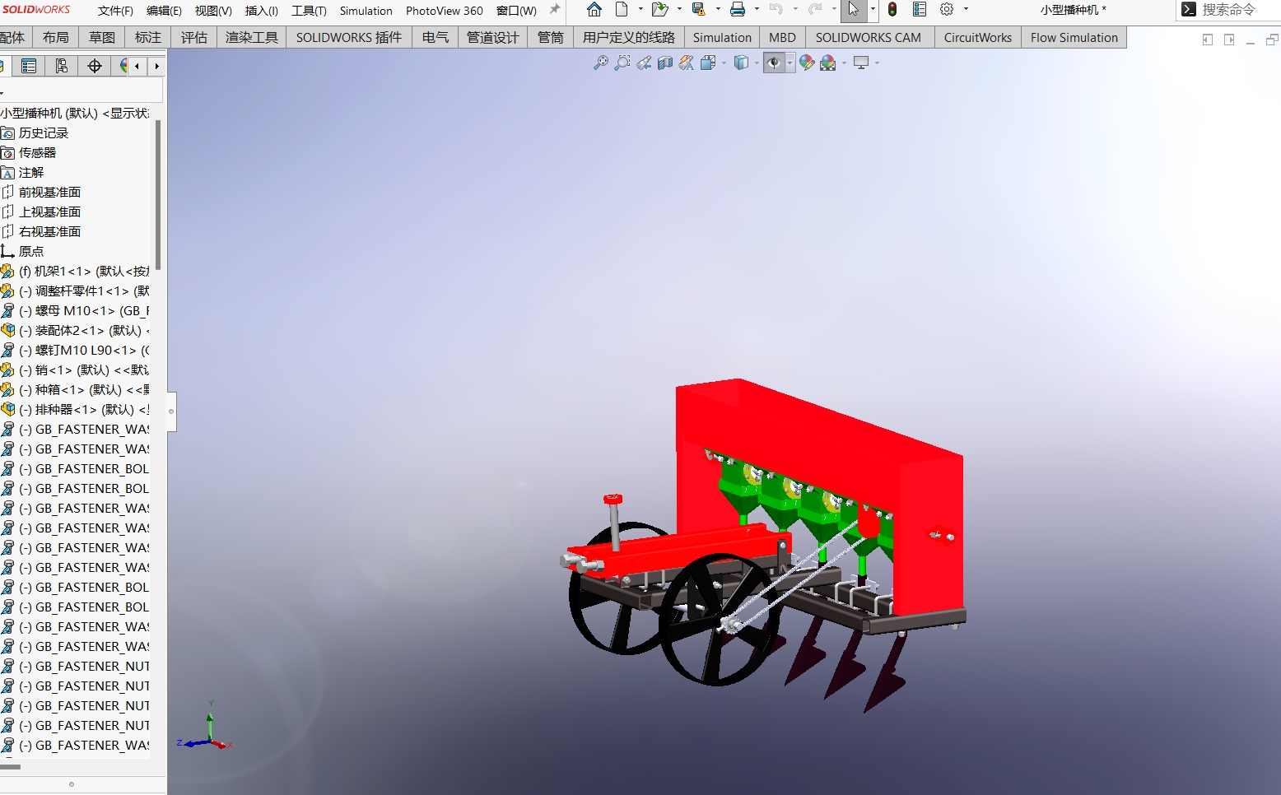The image size is (1281, 795).
Task: Expand the 排种器 component in the tree
Action: click(8, 409)
